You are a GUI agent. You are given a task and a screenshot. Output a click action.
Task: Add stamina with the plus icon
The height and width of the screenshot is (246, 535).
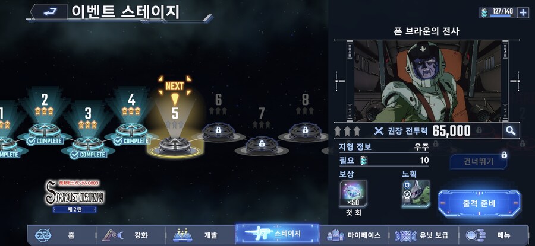point(523,12)
